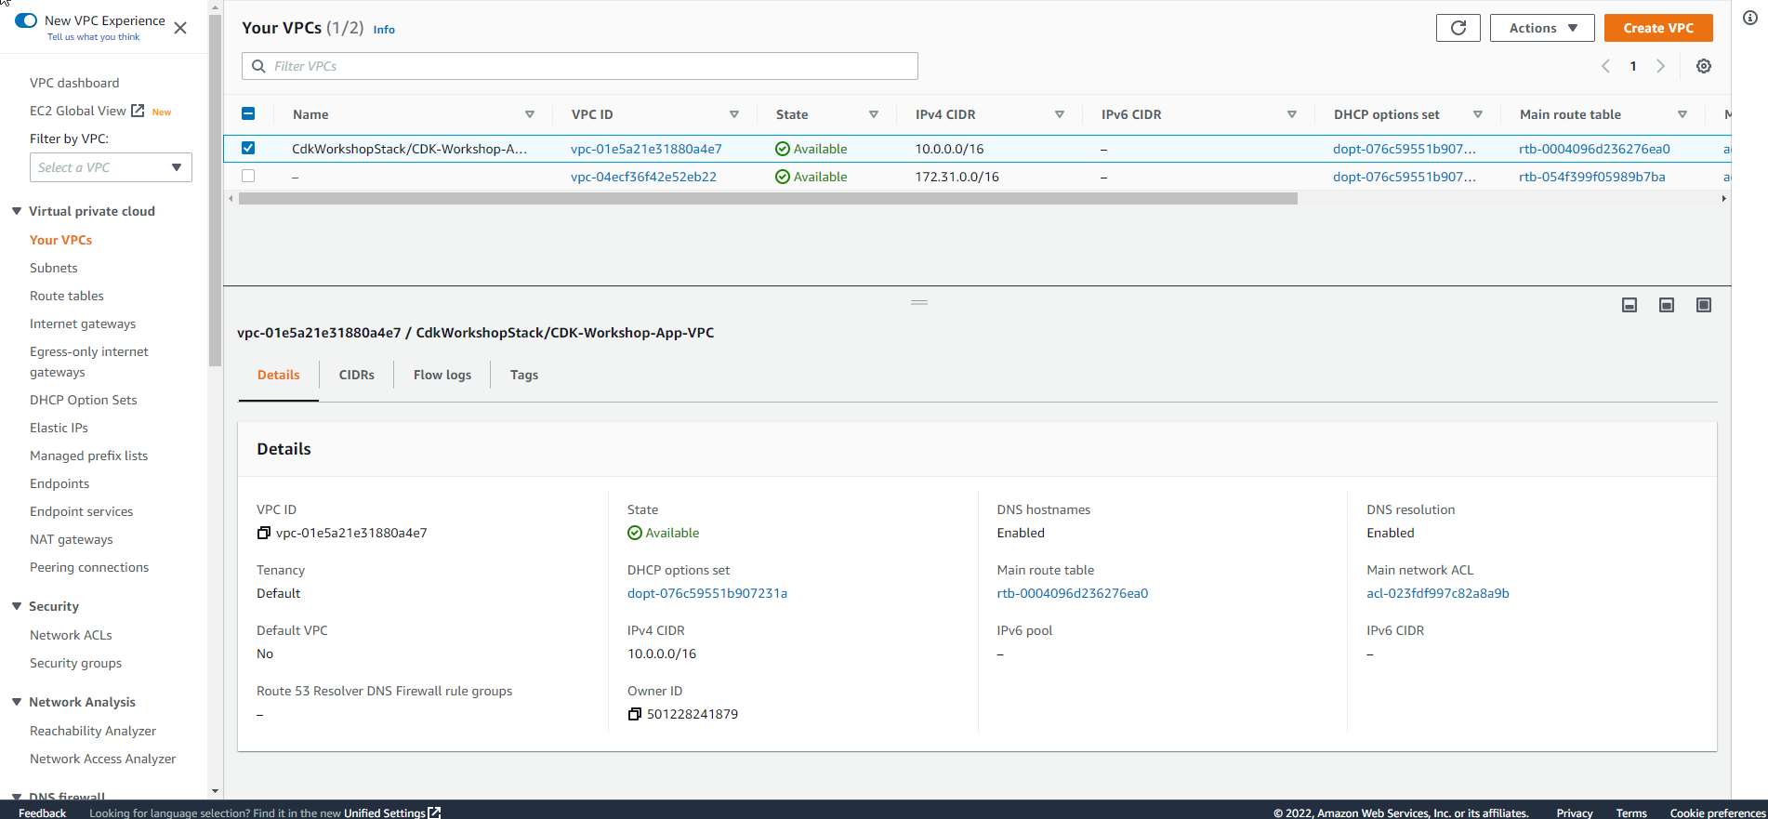
Task: Collapse details panel to minimum size
Action: coord(1629,305)
